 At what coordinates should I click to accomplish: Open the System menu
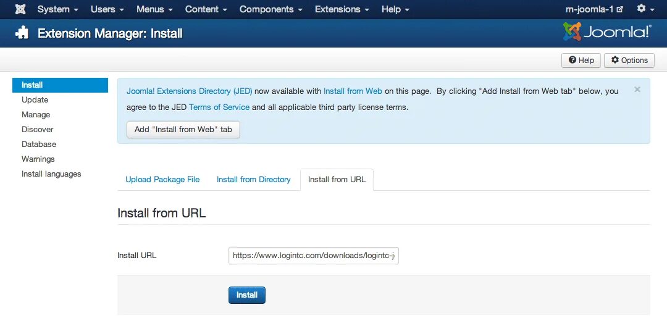point(58,9)
